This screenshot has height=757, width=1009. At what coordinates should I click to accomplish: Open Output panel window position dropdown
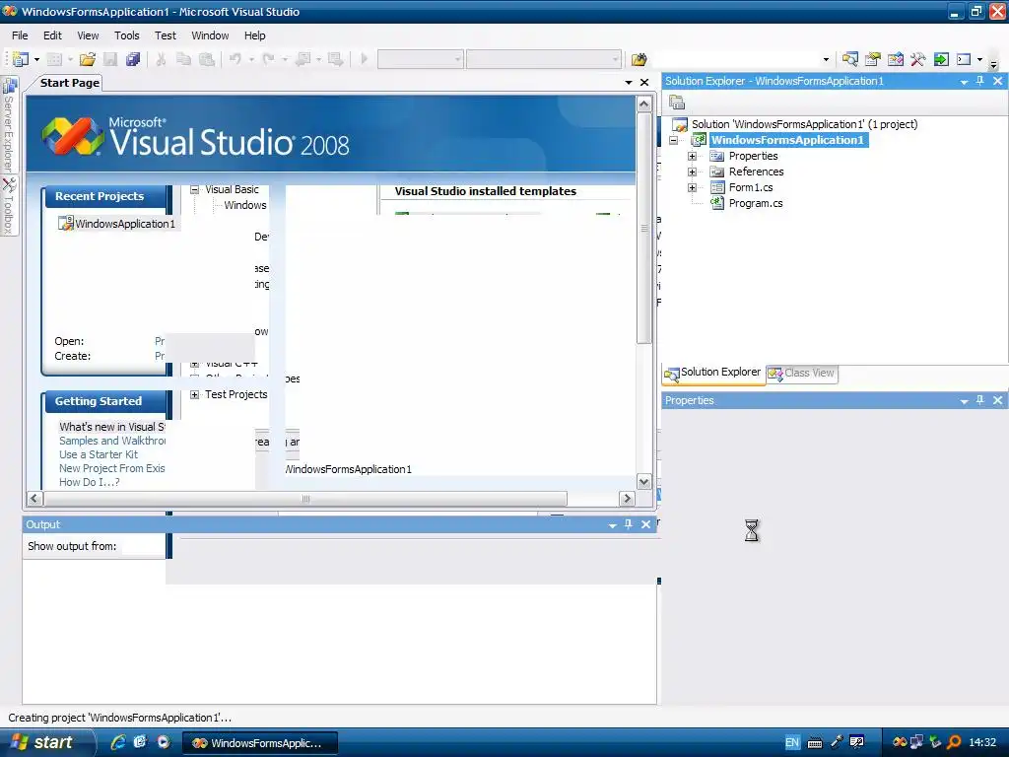pos(613,525)
